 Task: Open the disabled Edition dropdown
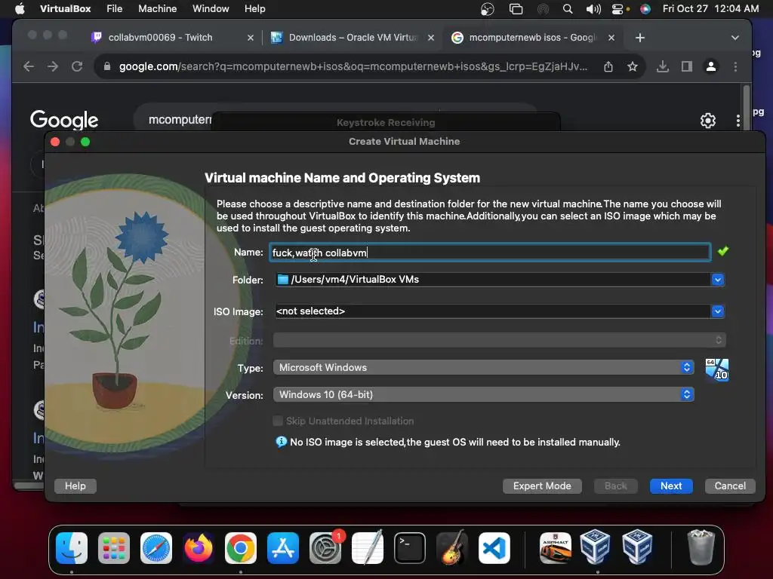point(500,340)
